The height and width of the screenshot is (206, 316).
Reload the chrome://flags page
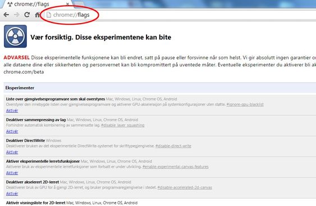point(27,15)
